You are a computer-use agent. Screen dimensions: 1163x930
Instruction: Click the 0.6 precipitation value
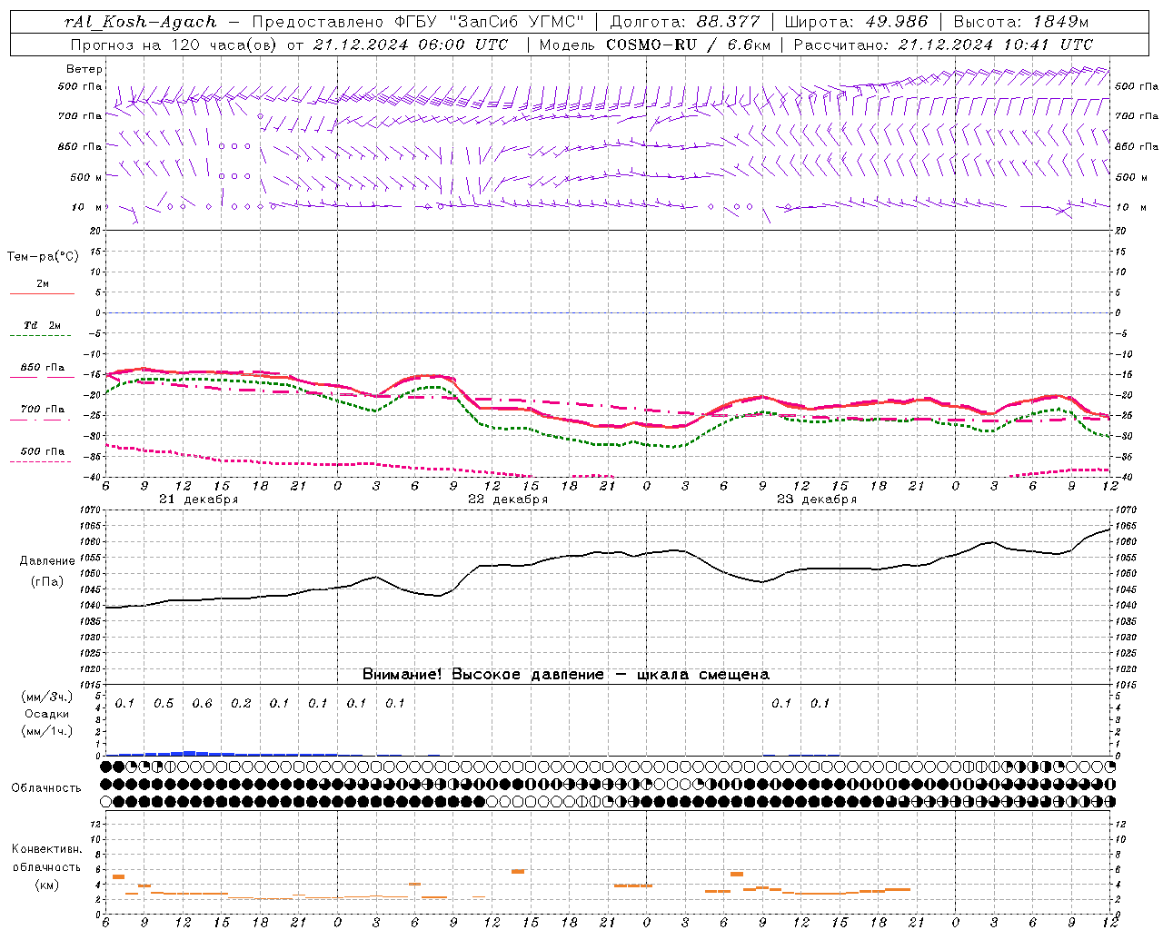[202, 704]
